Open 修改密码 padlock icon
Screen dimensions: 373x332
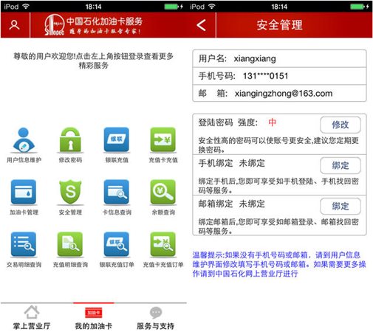point(70,139)
